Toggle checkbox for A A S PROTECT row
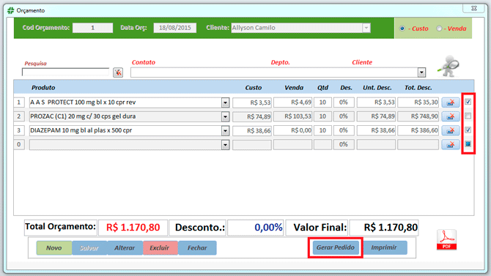This screenshot has width=491, height=276. pos(468,102)
